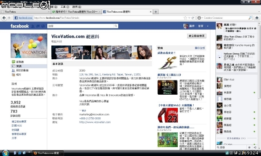Open a new tab with the plus button

coord(156,12)
